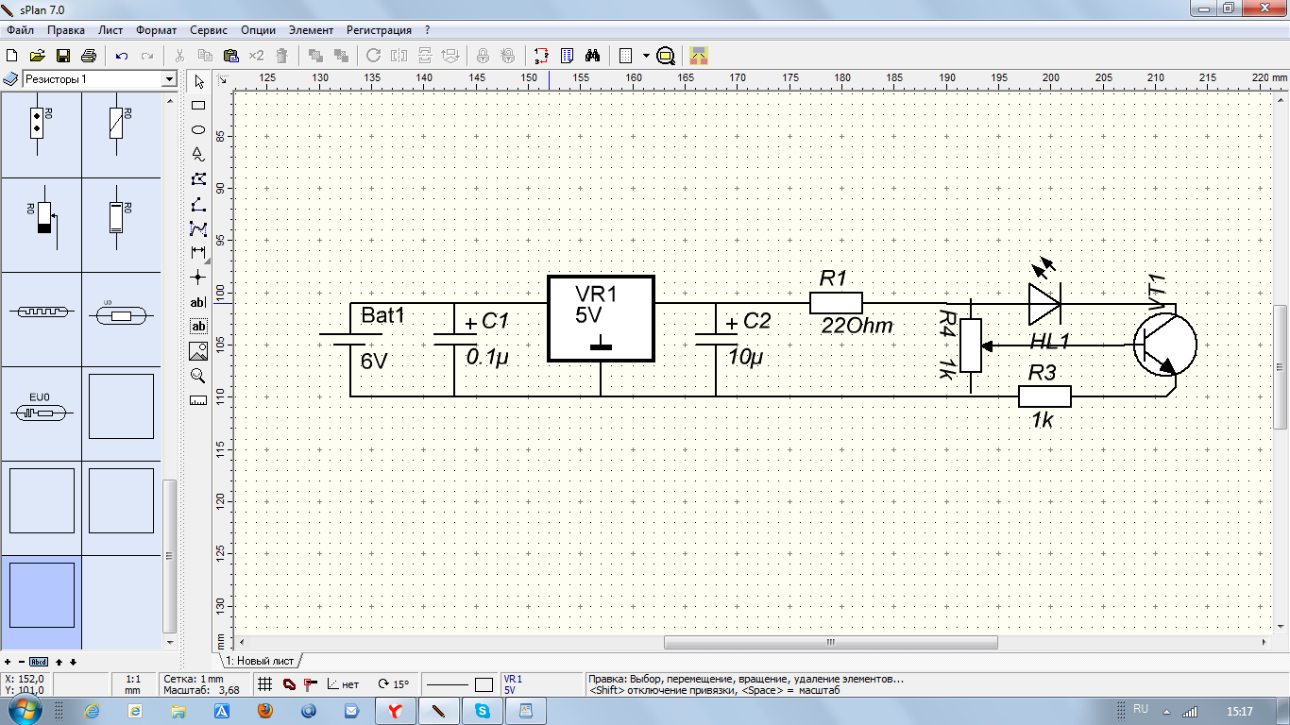The width and height of the screenshot is (1290, 725).
Task: Click the binoculars search icon
Action: 593,56
